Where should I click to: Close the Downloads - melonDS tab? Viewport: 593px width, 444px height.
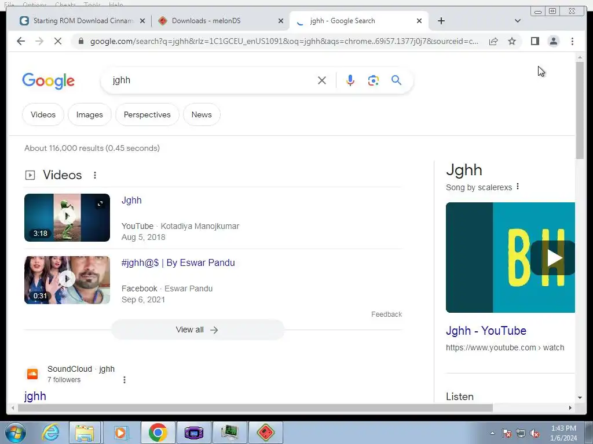pos(281,21)
